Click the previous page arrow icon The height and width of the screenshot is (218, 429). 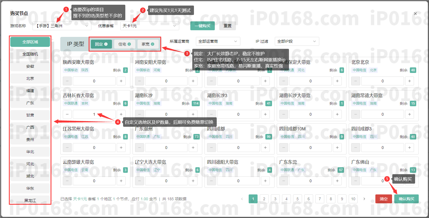(x=242, y=199)
